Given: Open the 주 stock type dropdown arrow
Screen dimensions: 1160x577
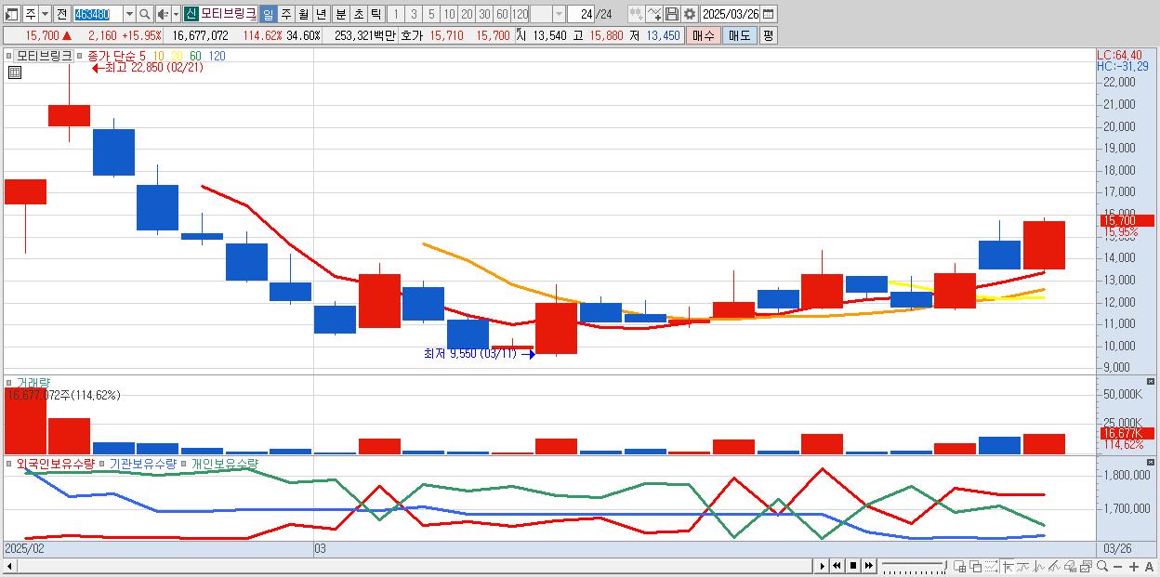Looking at the screenshot, I should pos(45,14).
